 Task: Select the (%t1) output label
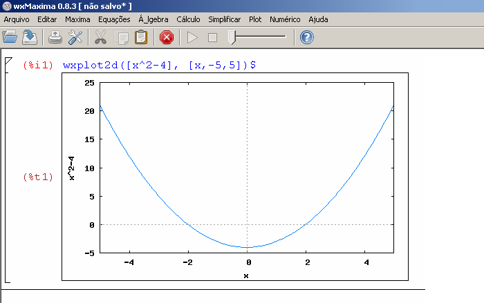coord(38,177)
